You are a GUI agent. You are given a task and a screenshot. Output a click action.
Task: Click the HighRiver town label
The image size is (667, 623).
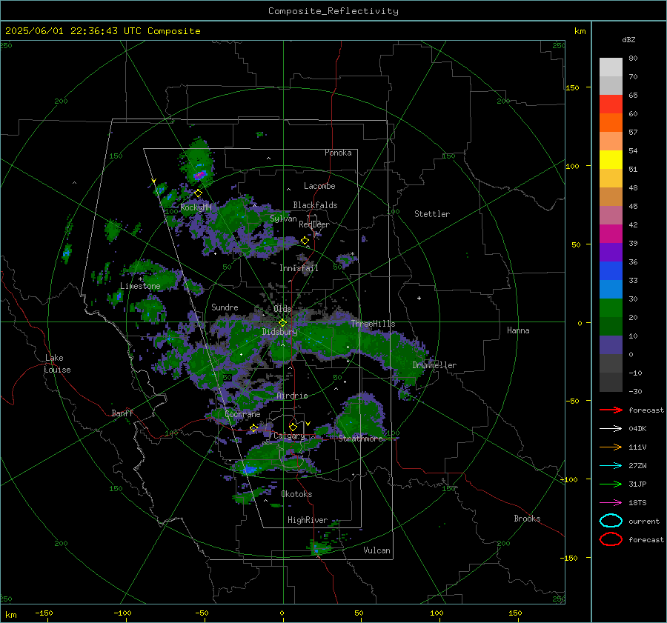pos(308,520)
